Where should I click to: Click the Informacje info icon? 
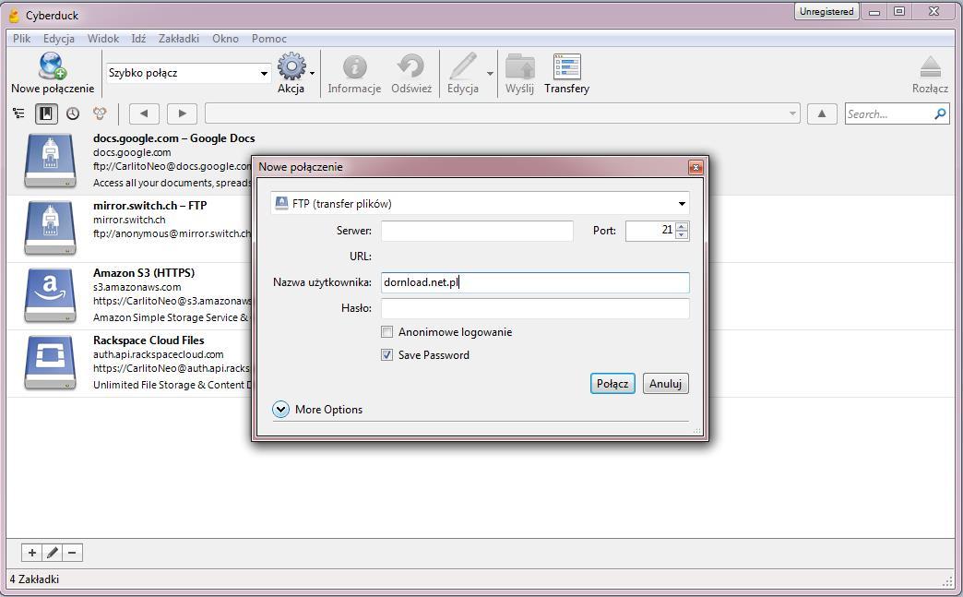point(354,67)
